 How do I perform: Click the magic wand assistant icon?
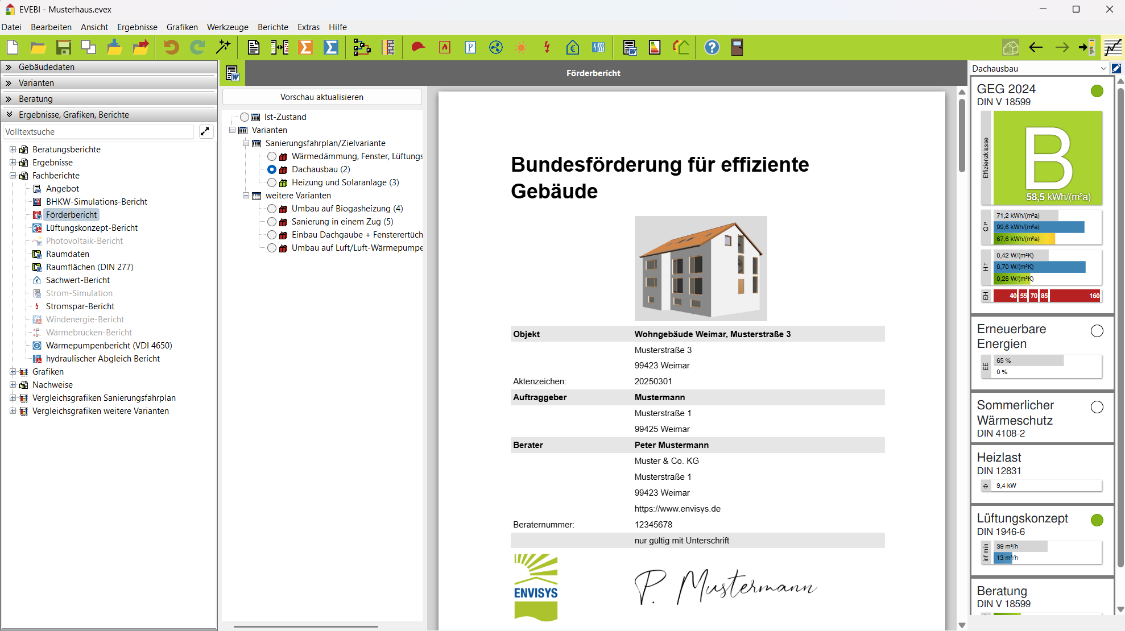coord(223,47)
